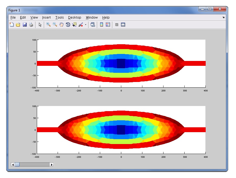Enable the Rotate 3D tool
The height and width of the screenshot is (178, 236).
point(68,25)
